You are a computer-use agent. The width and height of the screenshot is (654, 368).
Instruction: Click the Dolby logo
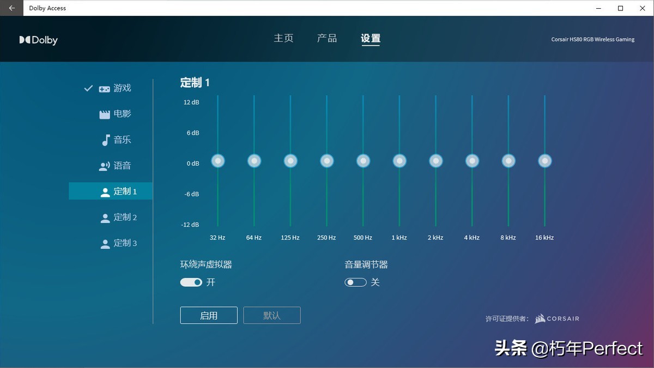(x=38, y=39)
